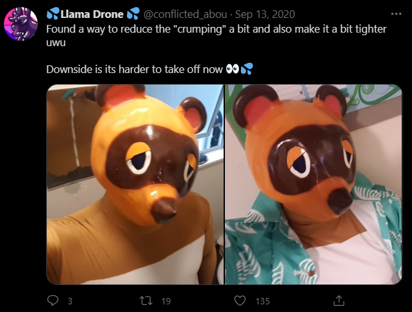
Task: Click the Llama Drone display name
Action: [92, 14]
